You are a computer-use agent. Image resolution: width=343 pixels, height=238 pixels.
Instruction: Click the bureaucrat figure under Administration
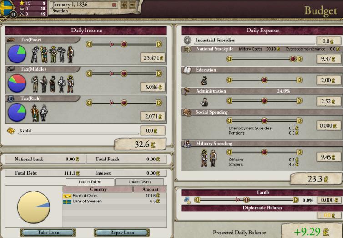point(205,102)
